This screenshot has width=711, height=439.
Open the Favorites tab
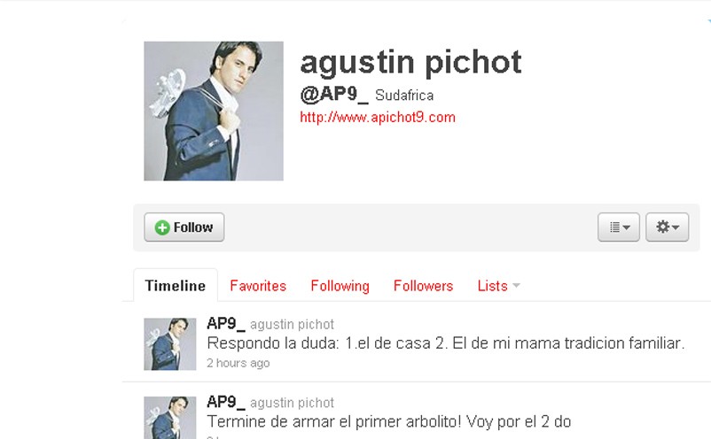[x=258, y=286]
